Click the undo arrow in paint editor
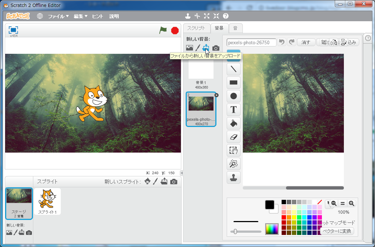 282,42
